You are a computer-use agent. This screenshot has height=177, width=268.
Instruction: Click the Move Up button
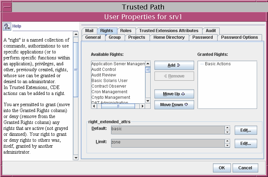point(174,94)
